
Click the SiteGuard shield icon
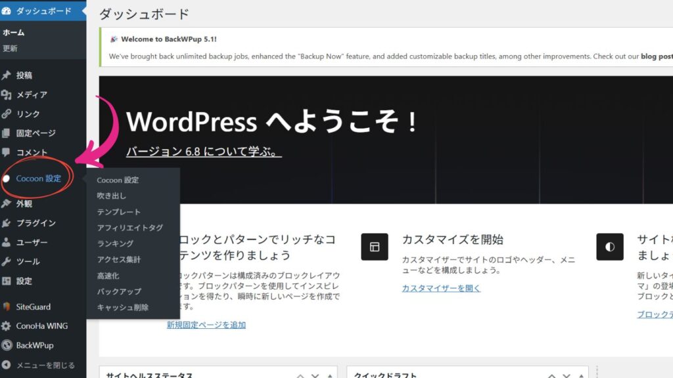pyautogui.click(x=6, y=306)
